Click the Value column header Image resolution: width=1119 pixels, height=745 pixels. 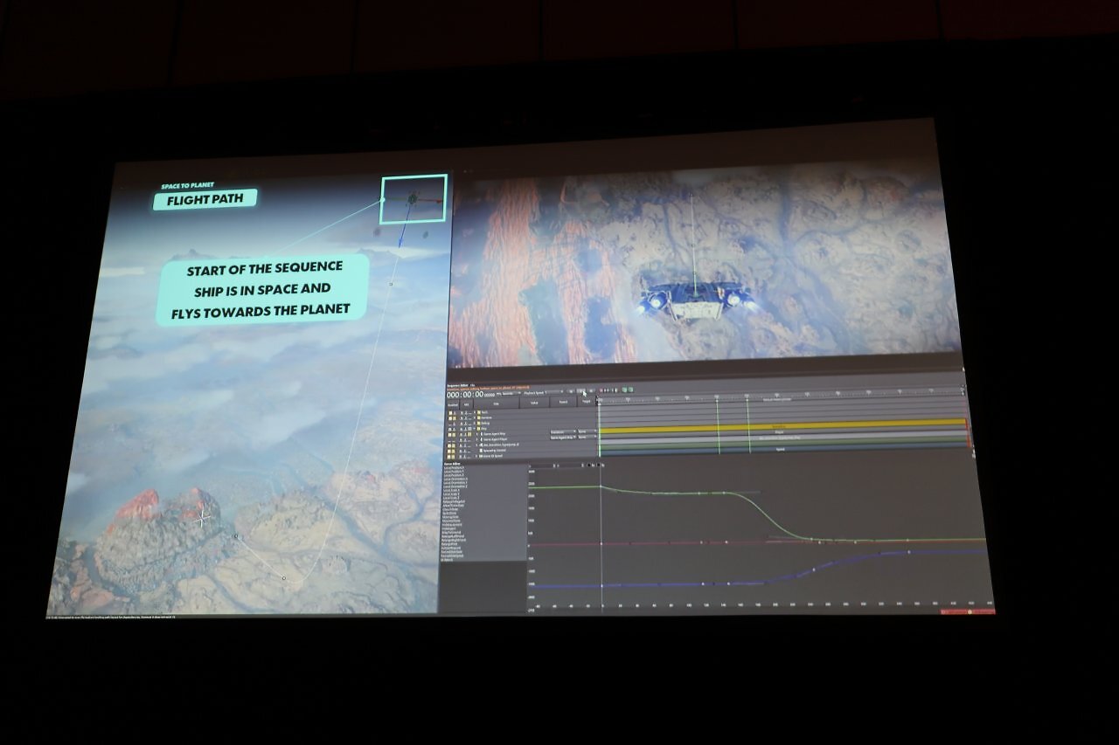tap(533, 404)
